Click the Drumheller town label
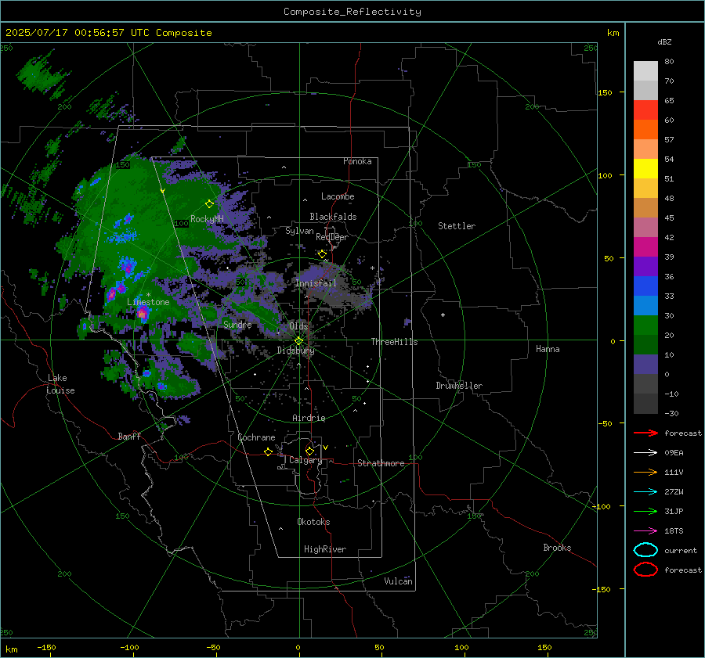The width and height of the screenshot is (705, 658). click(459, 386)
